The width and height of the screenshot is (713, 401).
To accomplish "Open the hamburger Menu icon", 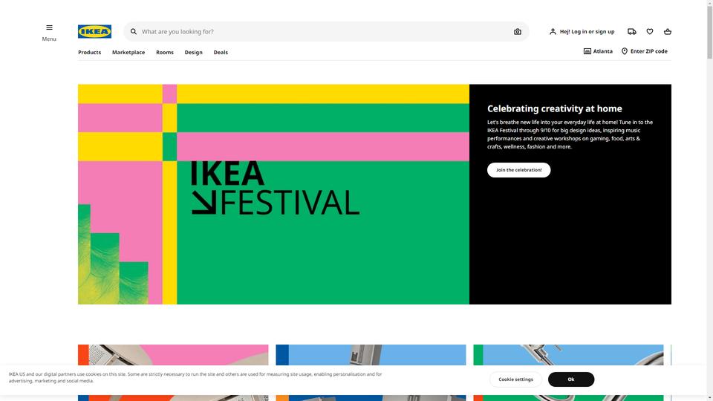I will (49, 27).
